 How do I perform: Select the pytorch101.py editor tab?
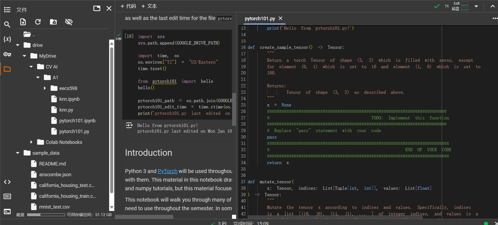[x=260, y=19]
